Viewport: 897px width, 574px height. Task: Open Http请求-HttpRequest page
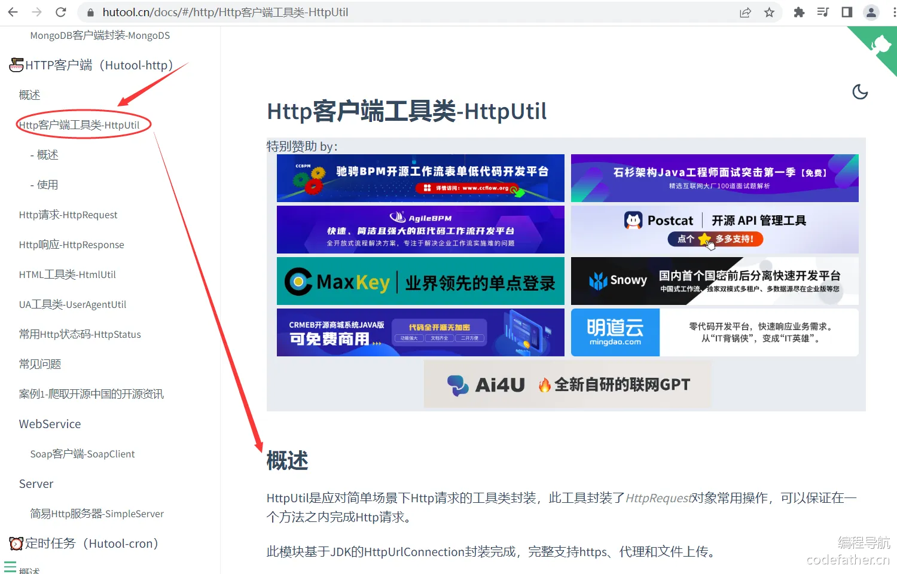(68, 215)
